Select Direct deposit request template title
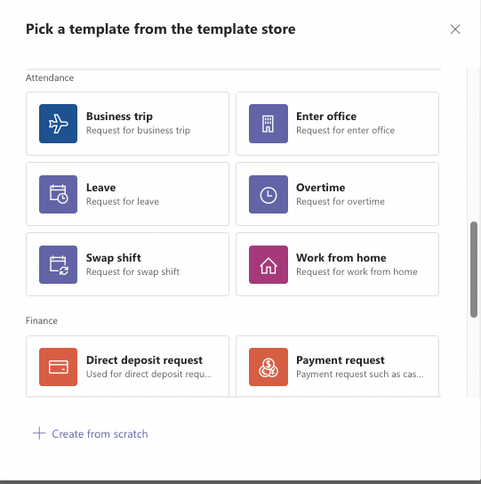Viewport: 481px width, 484px height. click(144, 360)
